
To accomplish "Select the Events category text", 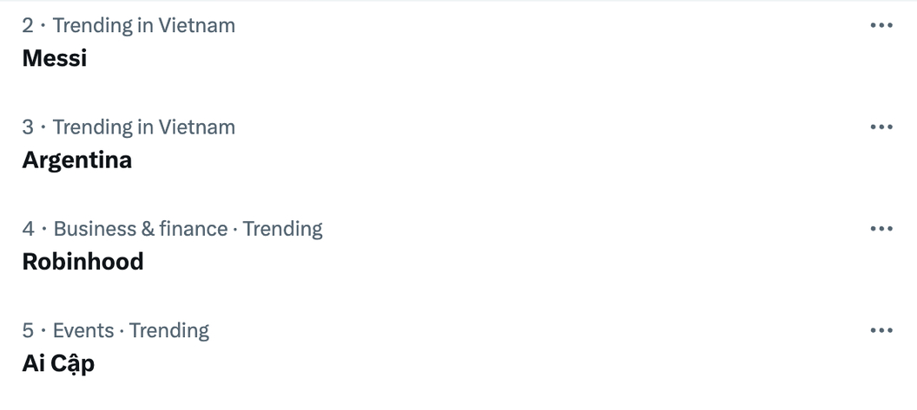I will click(x=83, y=330).
